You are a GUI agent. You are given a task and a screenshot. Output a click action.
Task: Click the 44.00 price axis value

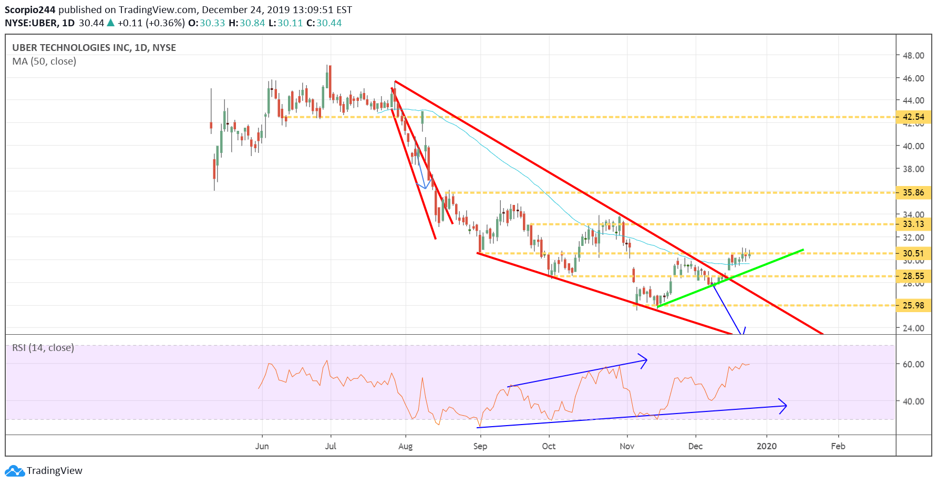[913, 101]
